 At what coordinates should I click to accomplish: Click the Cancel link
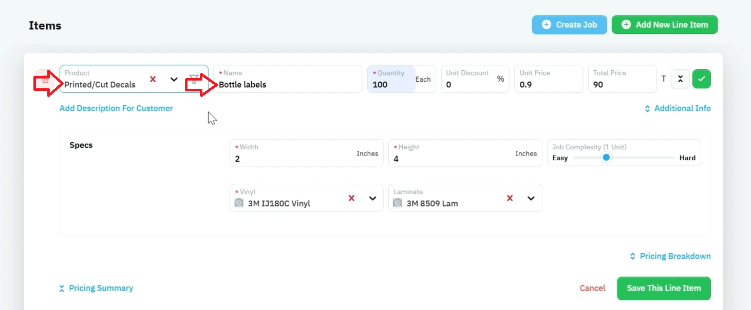click(x=592, y=288)
